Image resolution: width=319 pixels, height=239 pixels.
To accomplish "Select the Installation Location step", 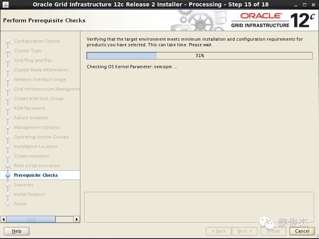I will pyautogui.click(x=36, y=146).
